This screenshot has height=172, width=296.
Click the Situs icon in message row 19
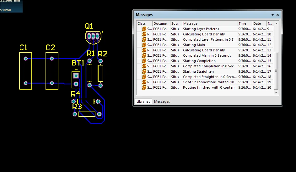point(144,82)
